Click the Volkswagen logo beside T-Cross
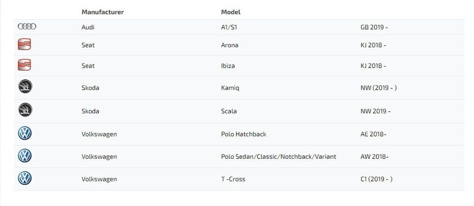474x206 pixels. coord(25,178)
